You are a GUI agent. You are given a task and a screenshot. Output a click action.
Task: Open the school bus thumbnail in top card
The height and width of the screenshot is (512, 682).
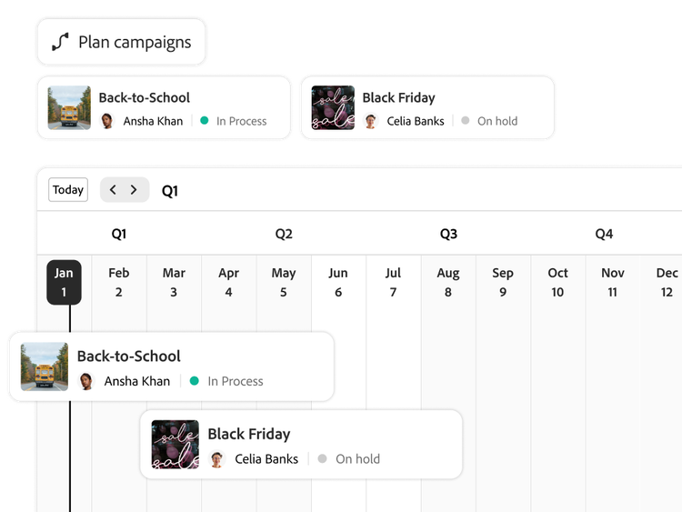point(69,108)
